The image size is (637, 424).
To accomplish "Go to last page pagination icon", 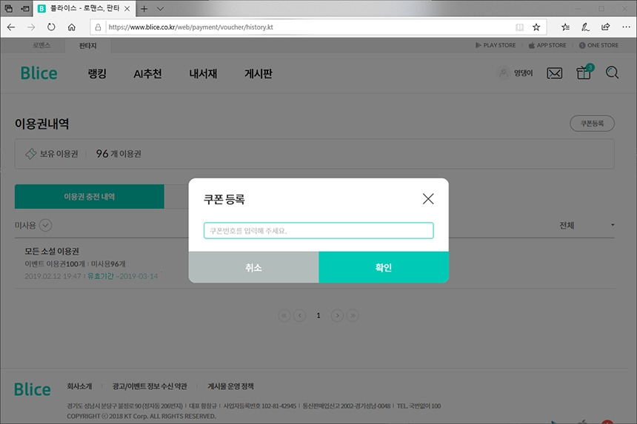I will click(353, 315).
